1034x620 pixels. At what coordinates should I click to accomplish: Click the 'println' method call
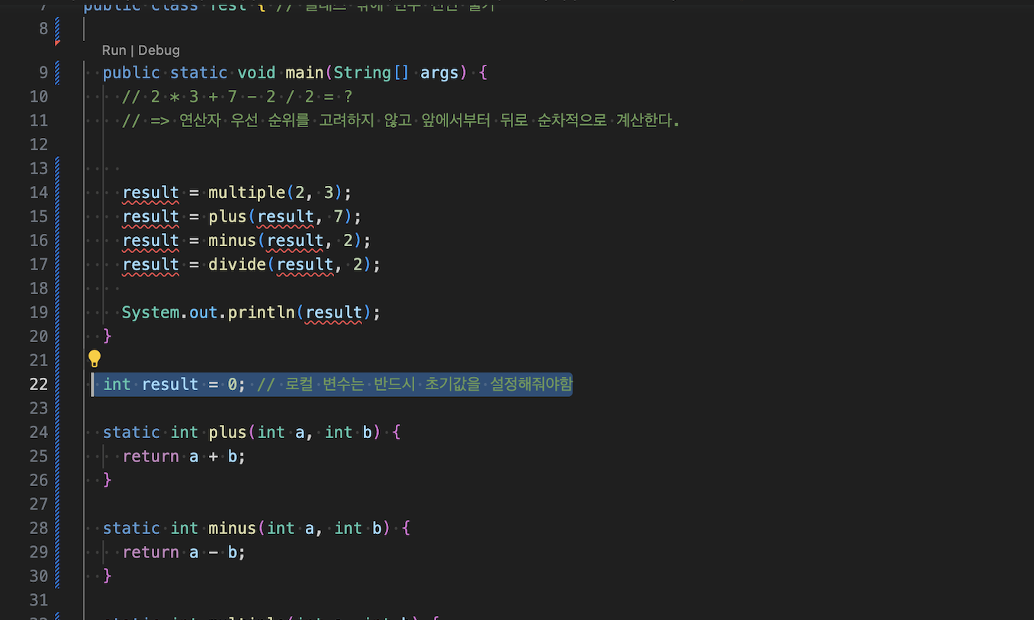pos(261,312)
